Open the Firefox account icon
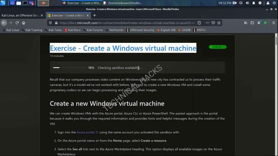The image size is (278, 156). pos(259,23)
